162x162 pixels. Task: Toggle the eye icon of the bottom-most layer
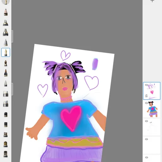point(146,158)
